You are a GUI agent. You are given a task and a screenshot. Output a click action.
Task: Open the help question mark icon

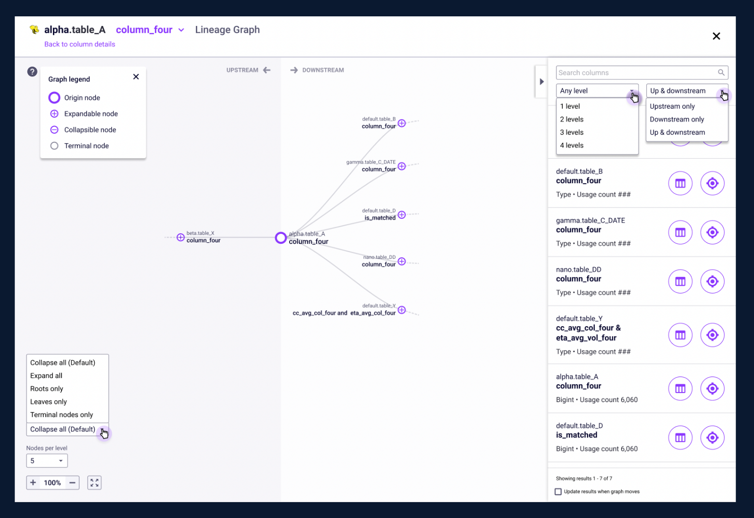click(32, 72)
